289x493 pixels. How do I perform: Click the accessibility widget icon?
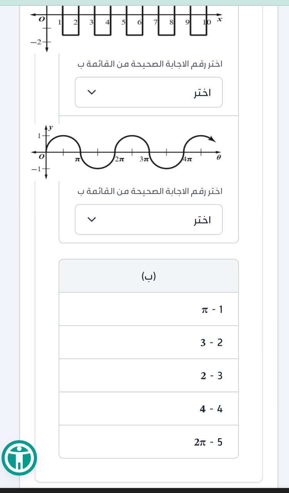pyautogui.click(x=19, y=458)
